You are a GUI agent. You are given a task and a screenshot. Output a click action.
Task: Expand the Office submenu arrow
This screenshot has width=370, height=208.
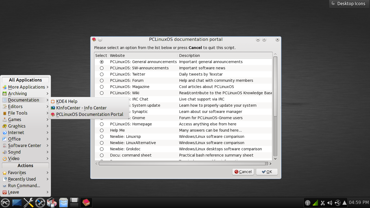47,139
